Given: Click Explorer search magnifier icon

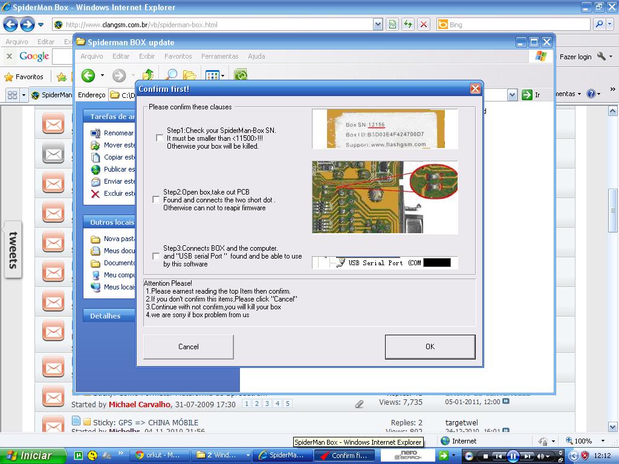Looking at the screenshot, I should point(171,74).
